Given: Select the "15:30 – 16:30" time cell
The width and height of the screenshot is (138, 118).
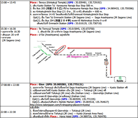Looking at the screenshot, I should tap(8, 29).
